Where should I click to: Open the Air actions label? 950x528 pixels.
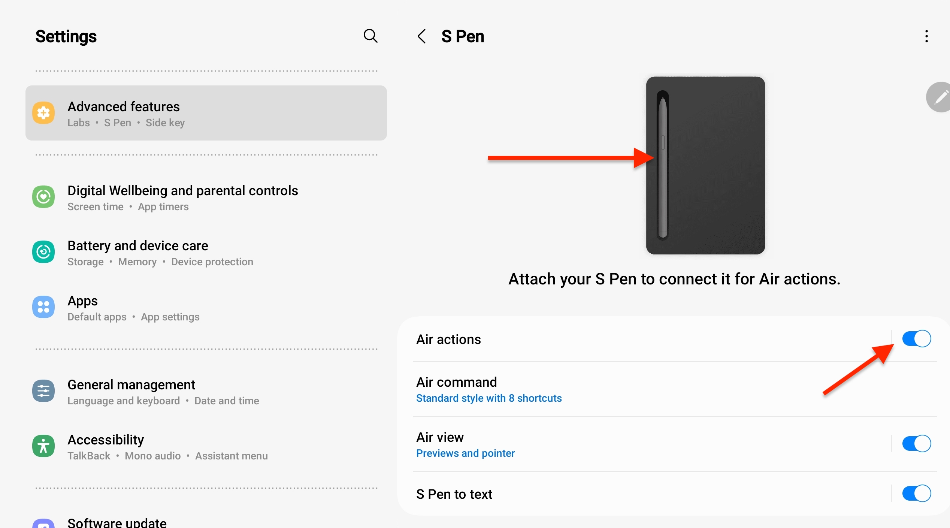point(449,340)
